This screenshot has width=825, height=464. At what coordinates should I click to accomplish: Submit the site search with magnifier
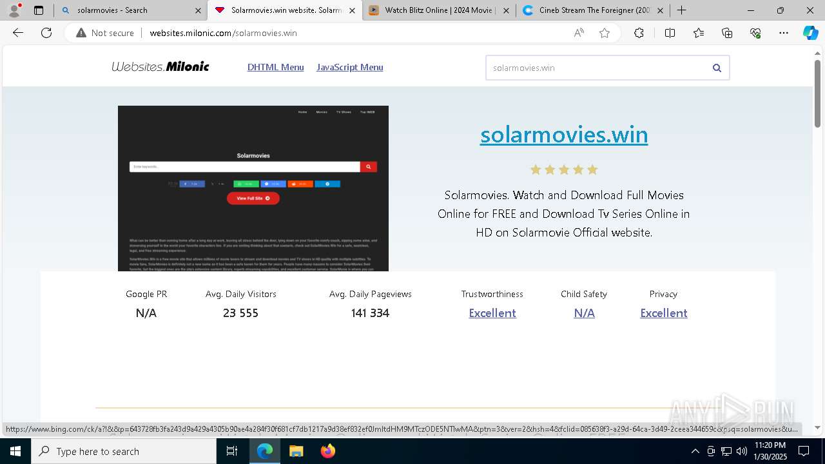point(717,68)
